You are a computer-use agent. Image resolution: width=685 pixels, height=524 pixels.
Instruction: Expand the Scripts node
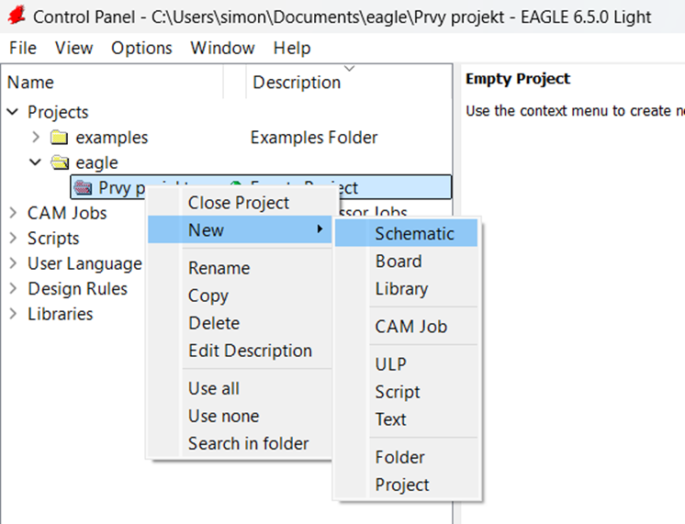[13, 239]
